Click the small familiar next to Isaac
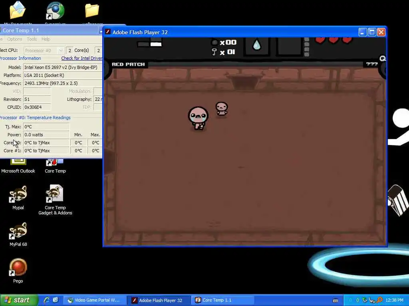This screenshot has width=409, height=306. [x=222, y=109]
